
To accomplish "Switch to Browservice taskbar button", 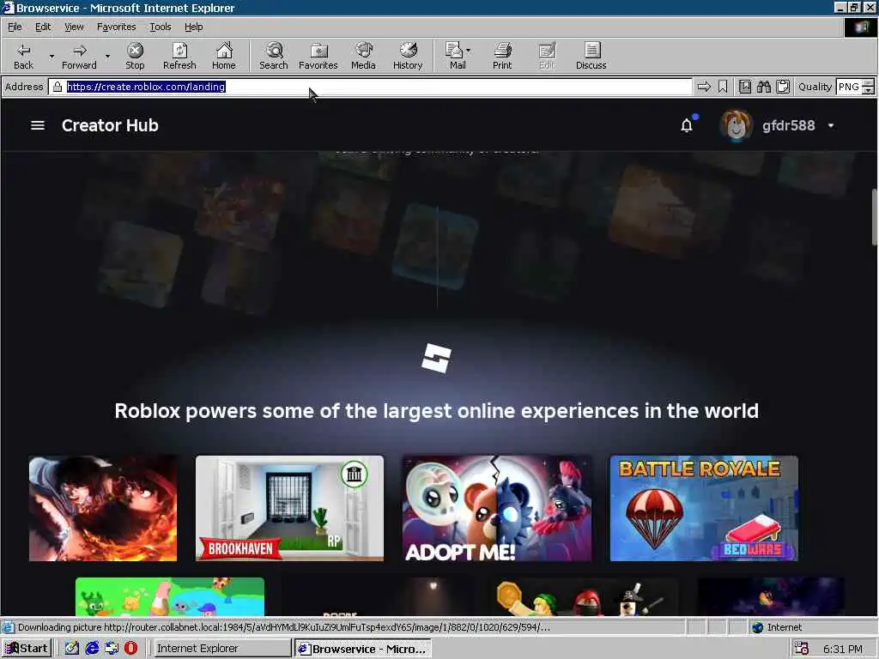I will (363, 649).
